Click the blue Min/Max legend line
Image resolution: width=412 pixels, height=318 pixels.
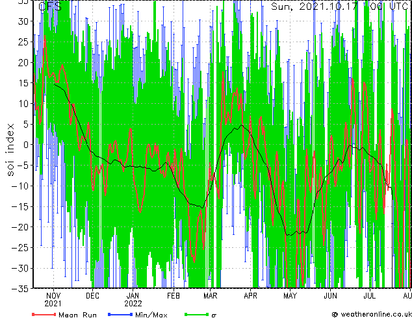pyautogui.click(x=120, y=314)
